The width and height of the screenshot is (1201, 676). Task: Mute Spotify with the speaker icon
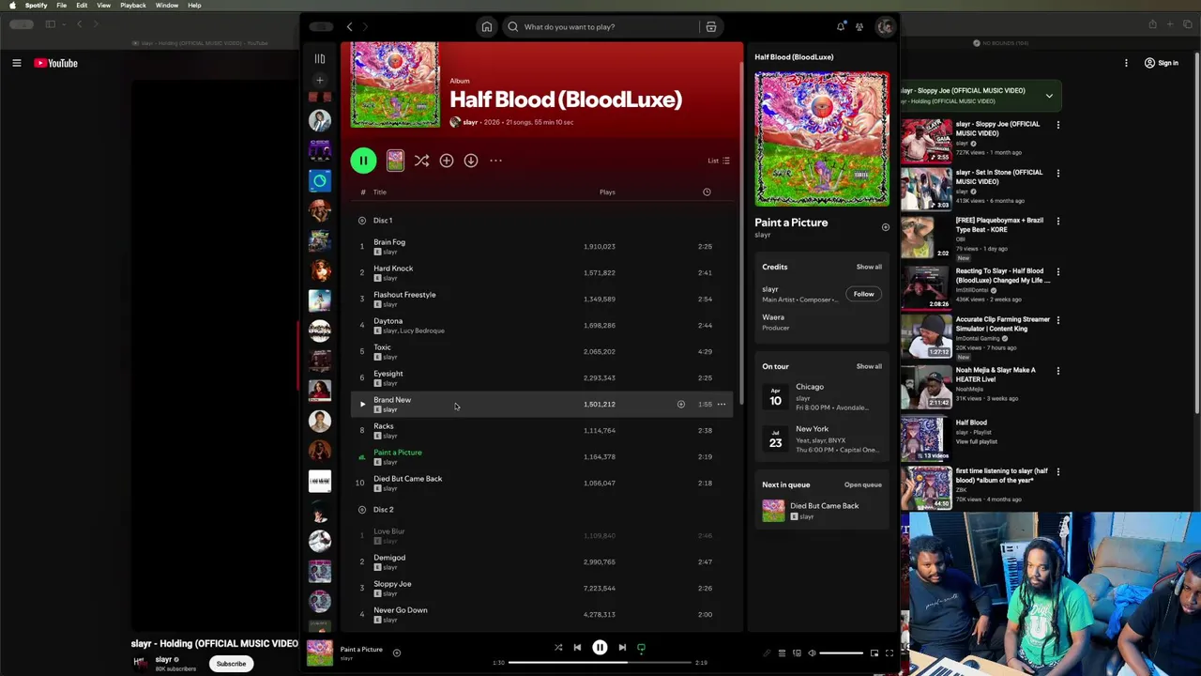(813, 653)
